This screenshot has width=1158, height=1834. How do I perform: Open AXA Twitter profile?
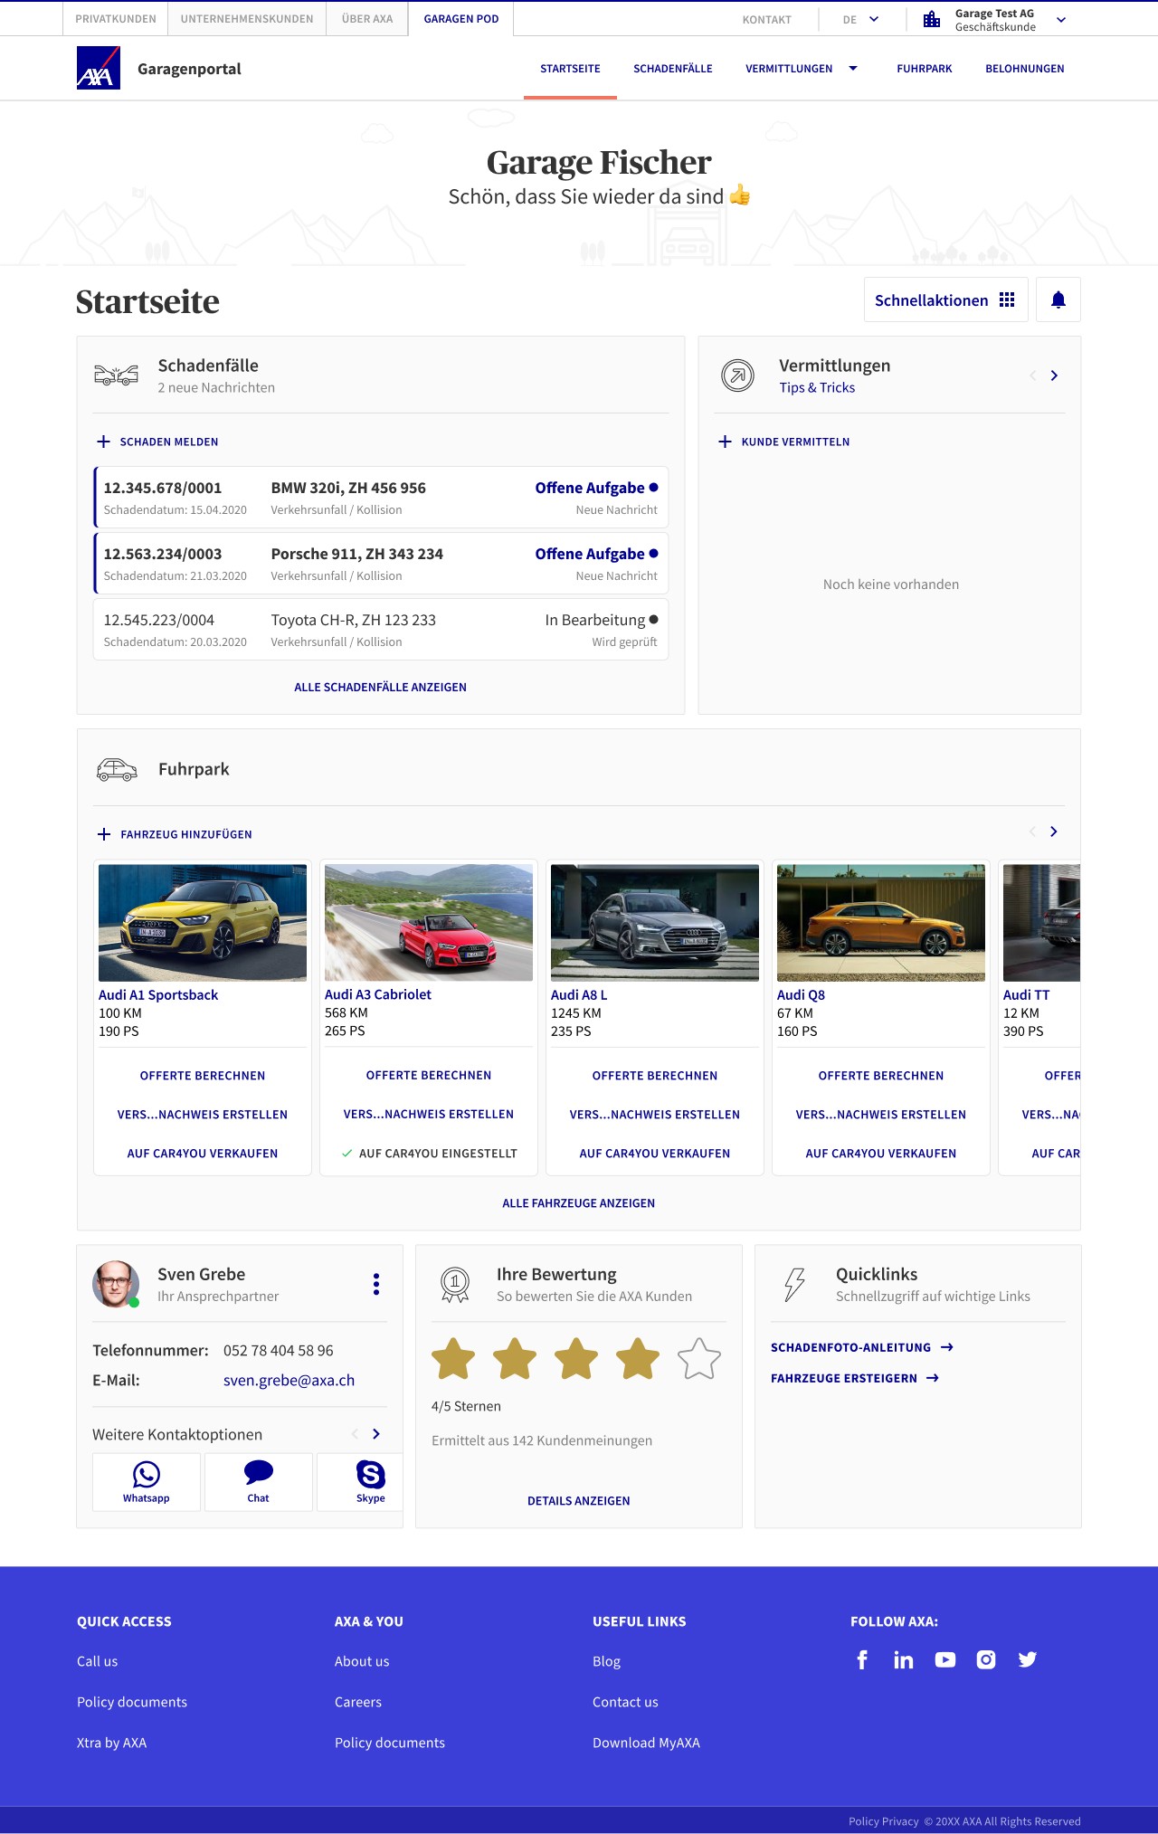pyautogui.click(x=1028, y=1659)
